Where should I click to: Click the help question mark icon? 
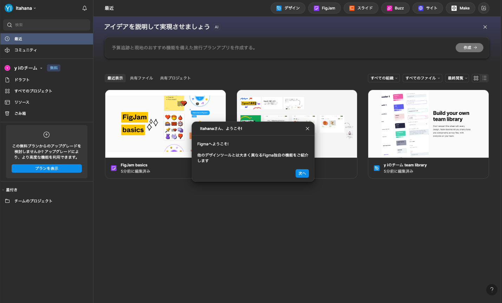[x=491, y=290]
